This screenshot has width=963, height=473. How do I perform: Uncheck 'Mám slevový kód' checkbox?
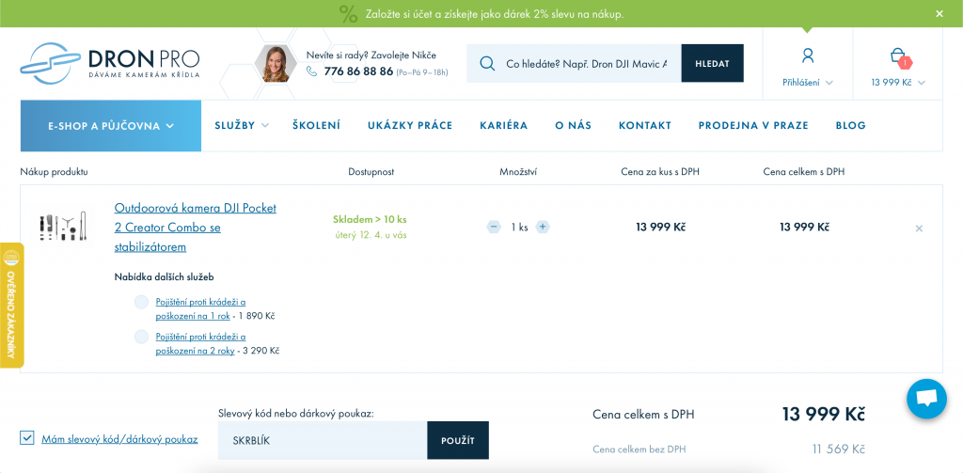pyautogui.click(x=26, y=438)
